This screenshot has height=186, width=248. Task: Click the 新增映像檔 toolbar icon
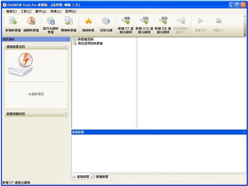point(13,21)
